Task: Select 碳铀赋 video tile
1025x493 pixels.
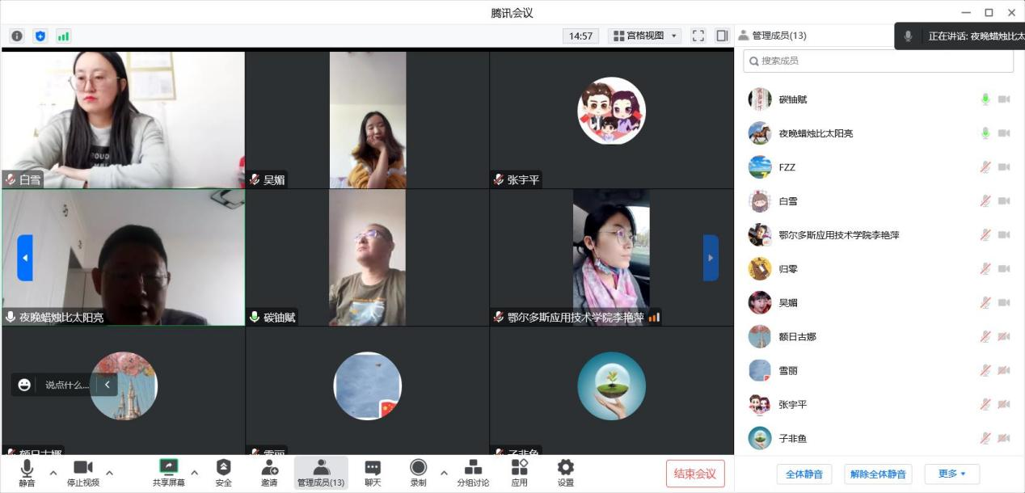Action: [368, 258]
